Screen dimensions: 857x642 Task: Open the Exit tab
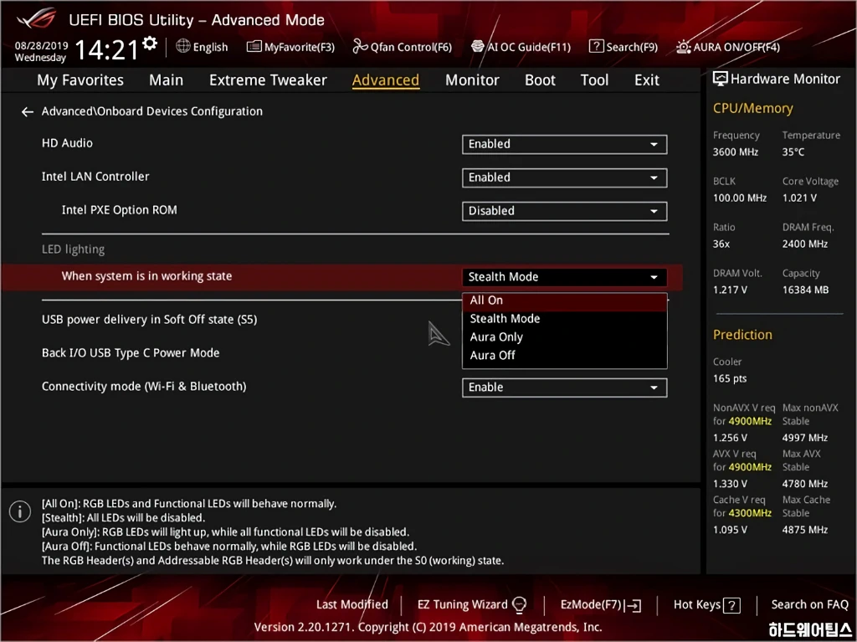click(x=647, y=80)
